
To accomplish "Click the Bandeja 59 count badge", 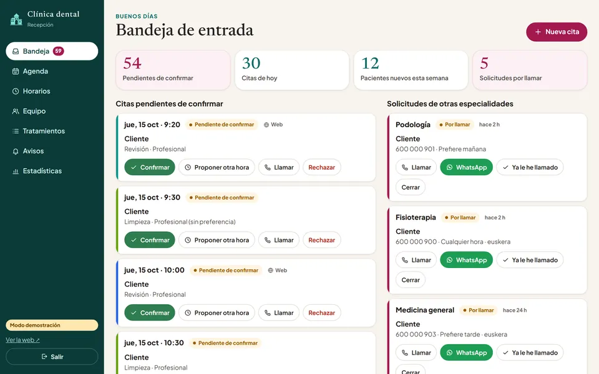I will 58,51.
